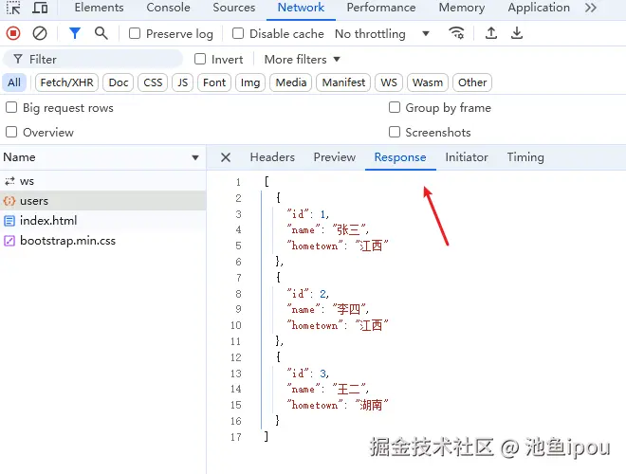This screenshot has width=626, height=474.
Task: Enable Screenshots checkbox
Action: click(395, 132)
